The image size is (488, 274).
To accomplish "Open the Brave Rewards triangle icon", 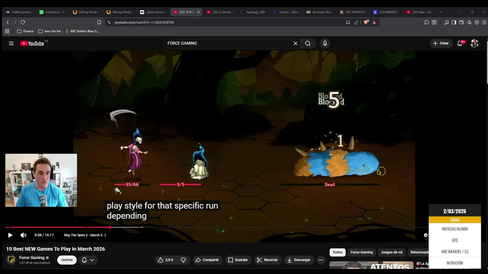I will 374,22.
